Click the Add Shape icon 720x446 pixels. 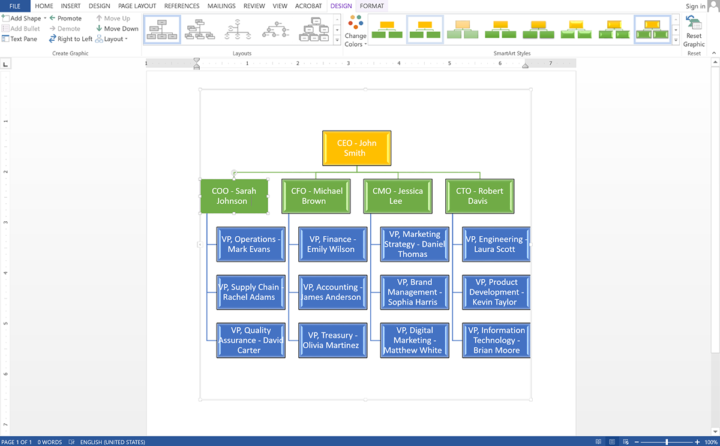coord(5,19)
